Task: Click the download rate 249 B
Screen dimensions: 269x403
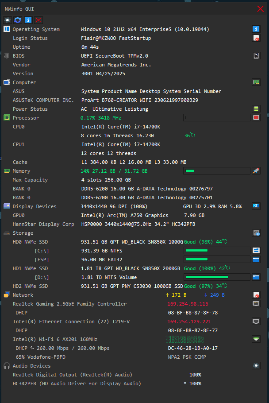Action: 215,295
